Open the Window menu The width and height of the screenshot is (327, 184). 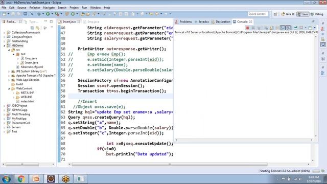96,8
